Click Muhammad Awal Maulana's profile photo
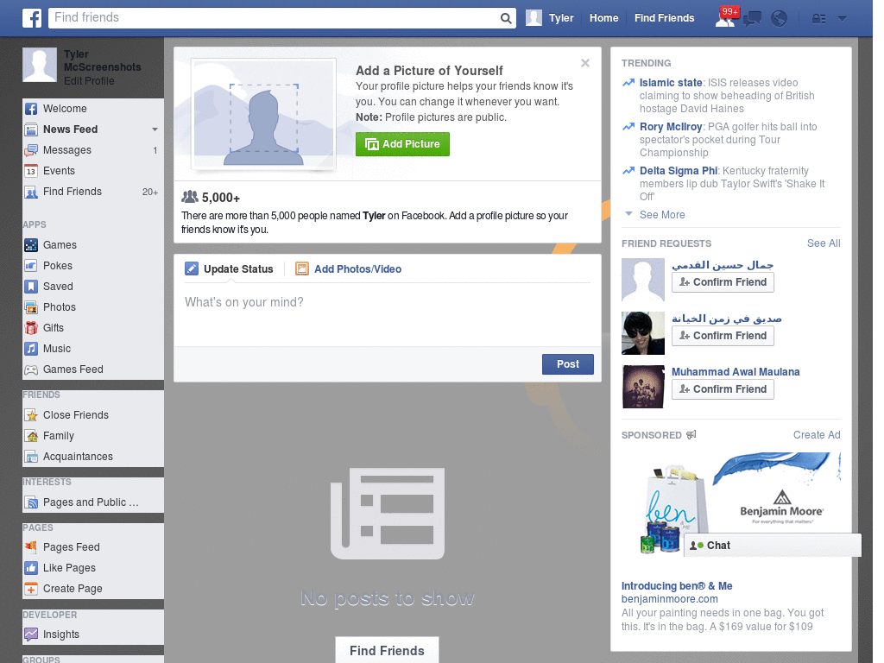884x663 pixels. coord(642,387)
